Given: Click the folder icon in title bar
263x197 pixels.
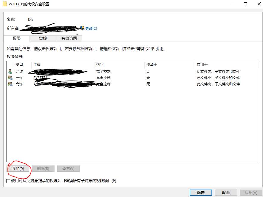Looking at the screenshot, I should (5, 4).
